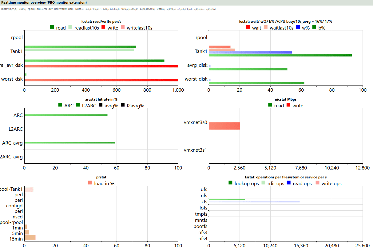
Task: Click the 'waitlast10s' legend swatch
Action: [x=266, y=27]
